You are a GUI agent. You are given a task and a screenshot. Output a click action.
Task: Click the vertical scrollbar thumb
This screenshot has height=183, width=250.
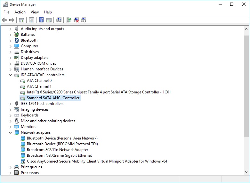click(x=246, y=86)
